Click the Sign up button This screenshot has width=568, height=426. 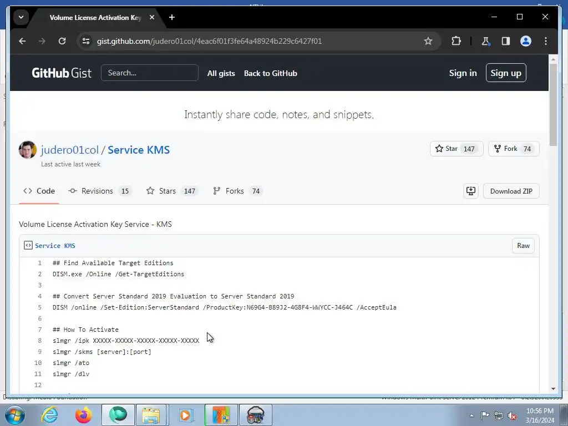pyautogui.click(x=506, y=73)
